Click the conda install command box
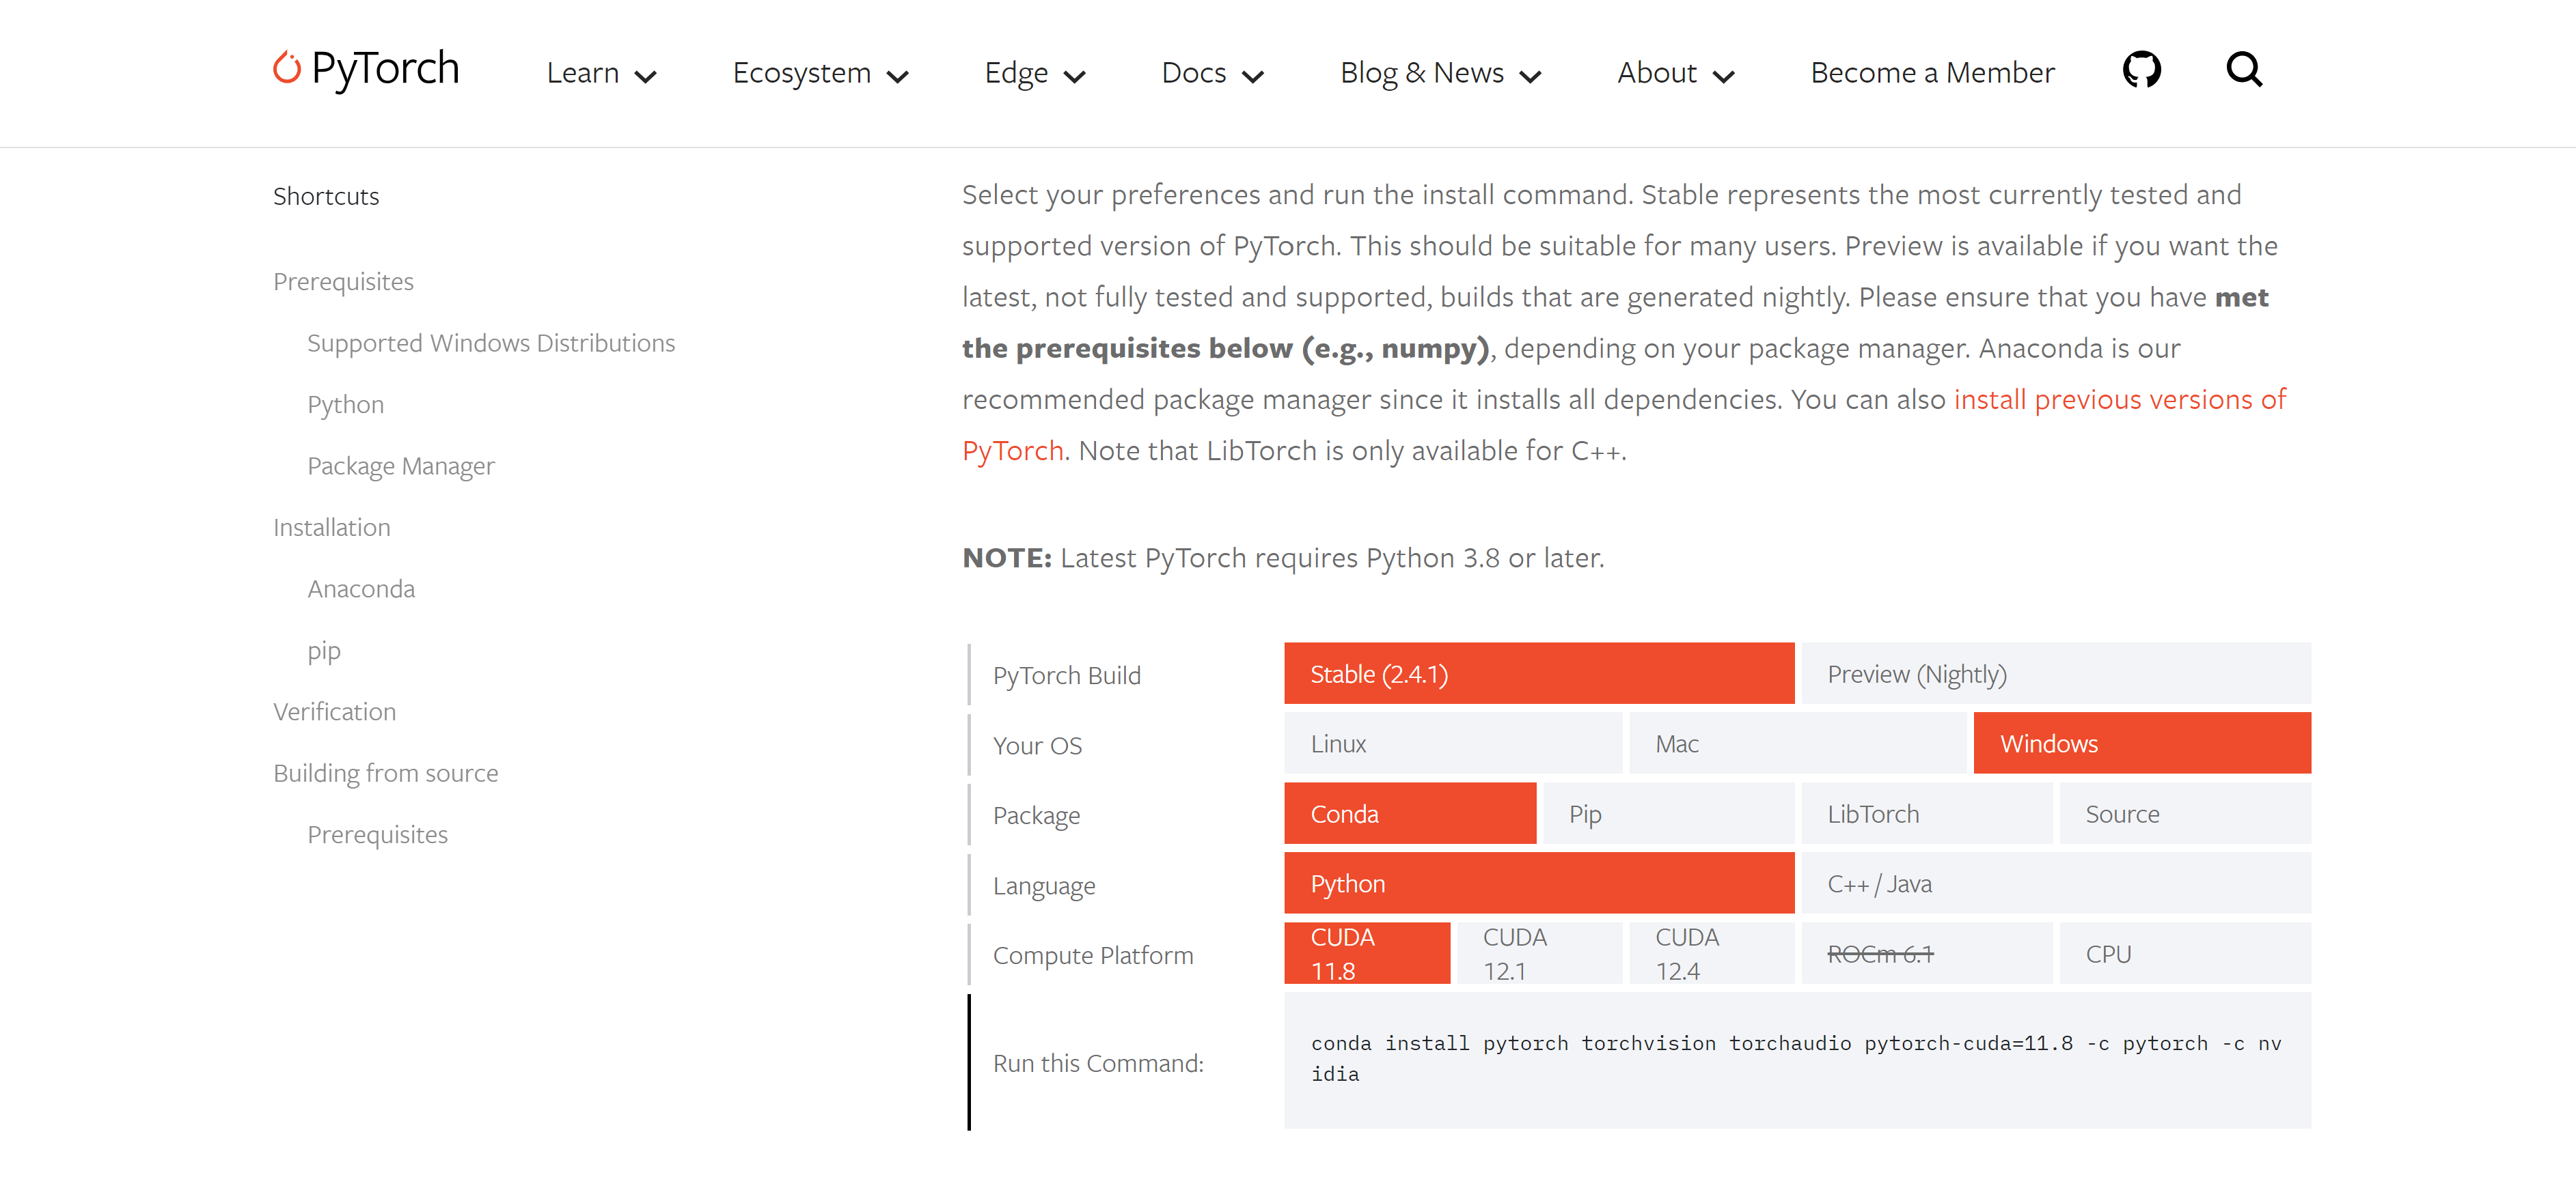This screenshot has width=2576, height=1188. (1797, 1060)
